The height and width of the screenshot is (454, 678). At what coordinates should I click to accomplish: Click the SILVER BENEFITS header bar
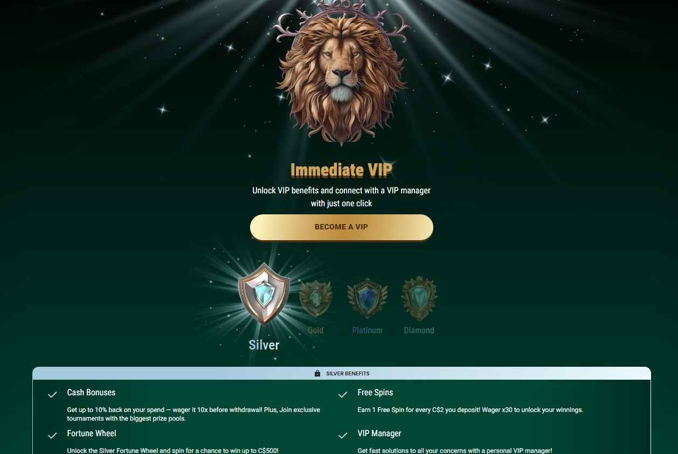click(342, 373)
